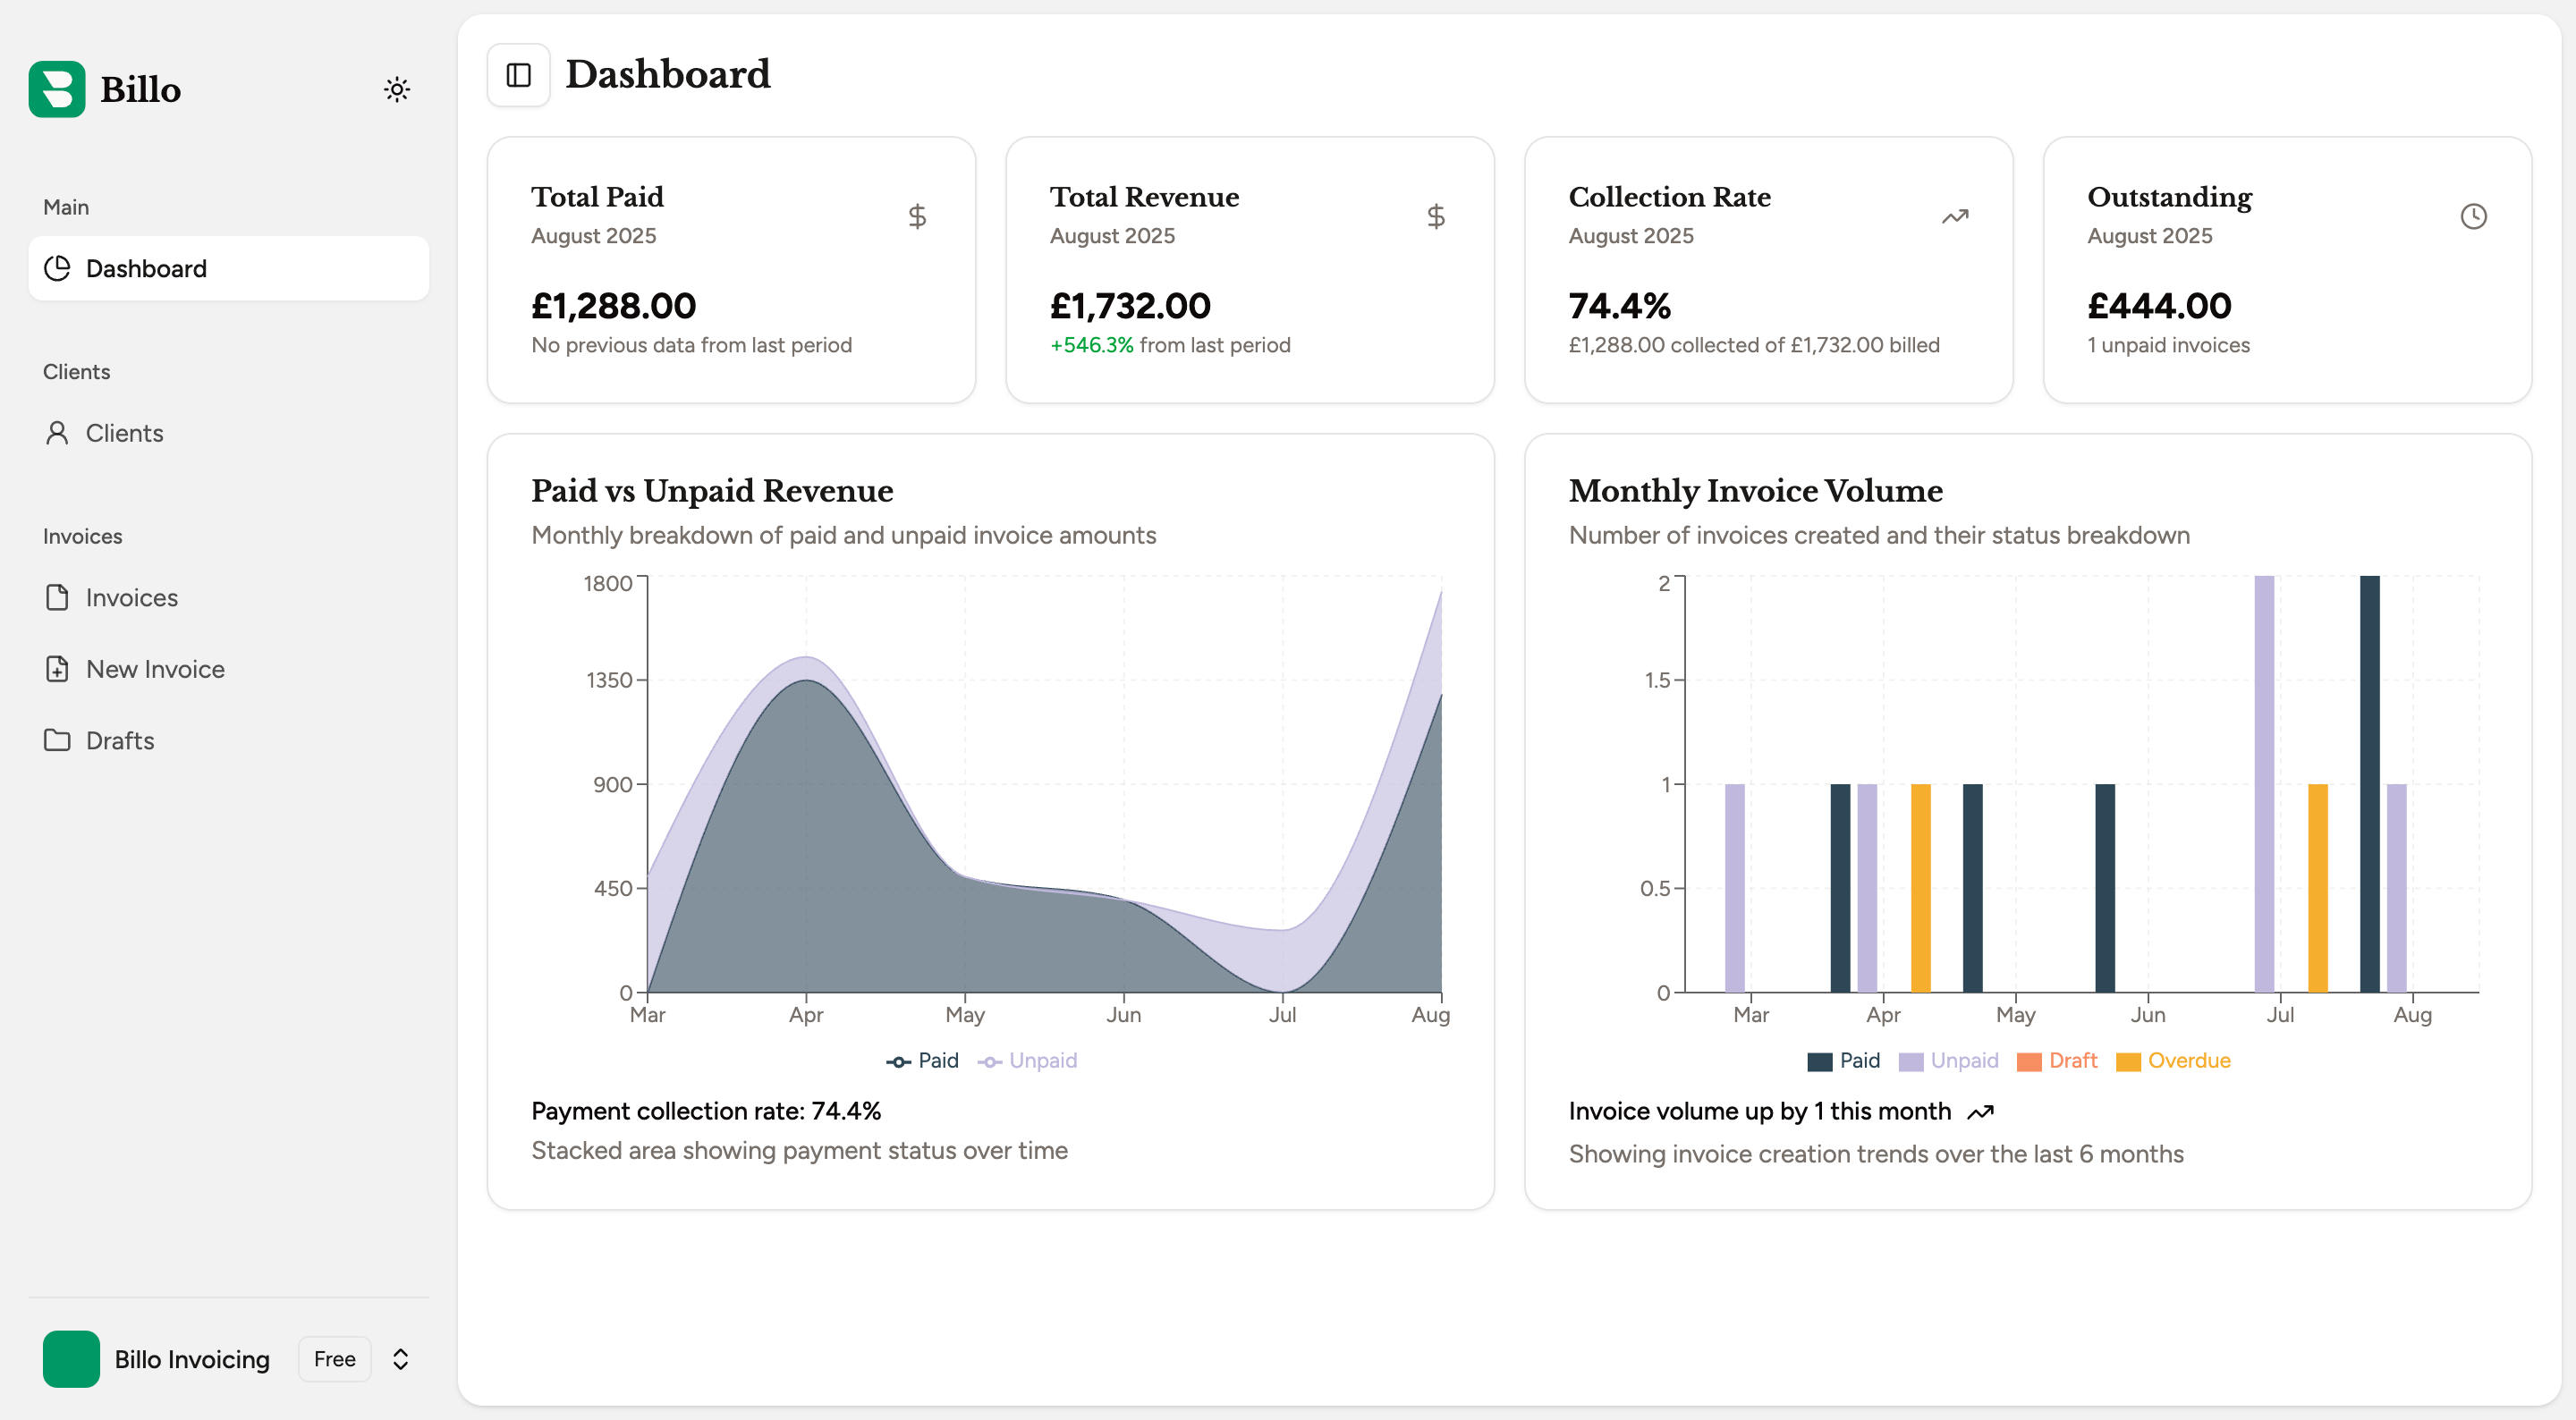Screen dimensions: 2576x1420
Task: Expand the Billo Invoicing workspace switcher chevrons
Action: 400,1359
